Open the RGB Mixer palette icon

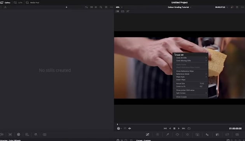[x=36, y=134]
